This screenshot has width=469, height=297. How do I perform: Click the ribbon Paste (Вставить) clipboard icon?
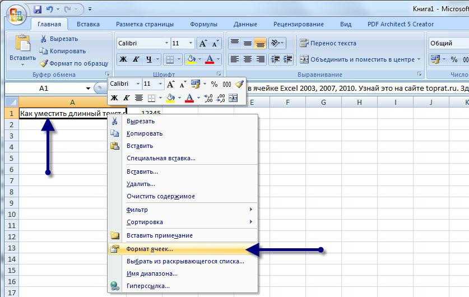[23, 43]
